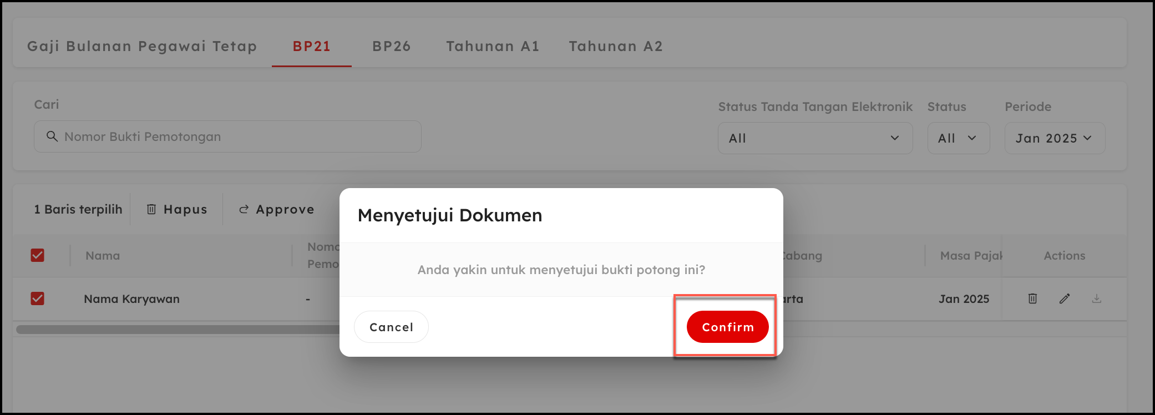Select the Tahunan A1 tab
The height and width of the screenshot is (415, 1155).
[493, 46]
